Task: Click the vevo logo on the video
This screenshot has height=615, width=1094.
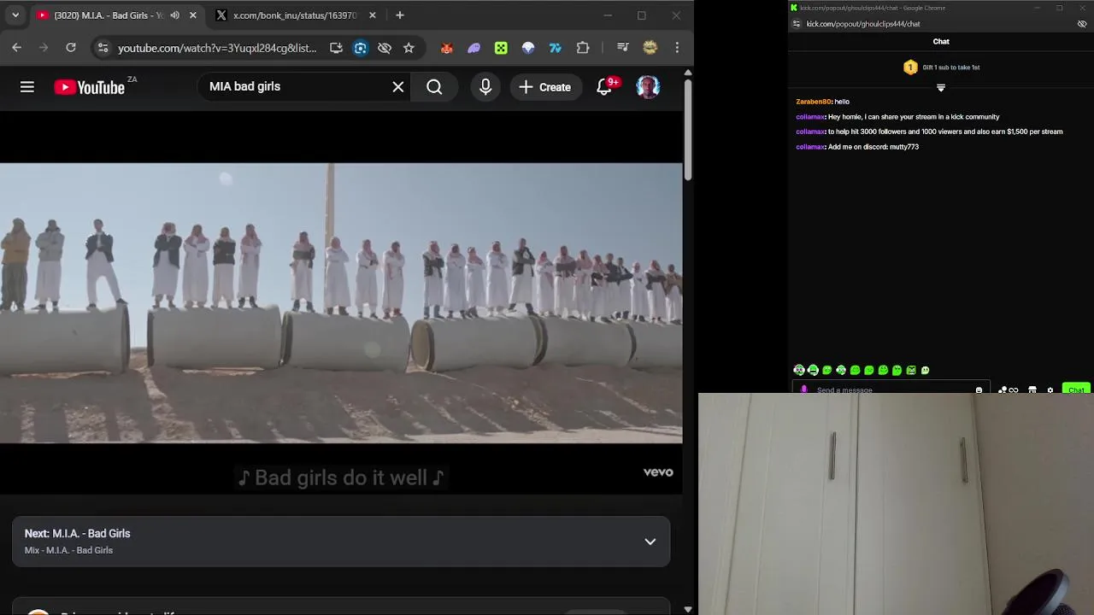Action: 658,471
